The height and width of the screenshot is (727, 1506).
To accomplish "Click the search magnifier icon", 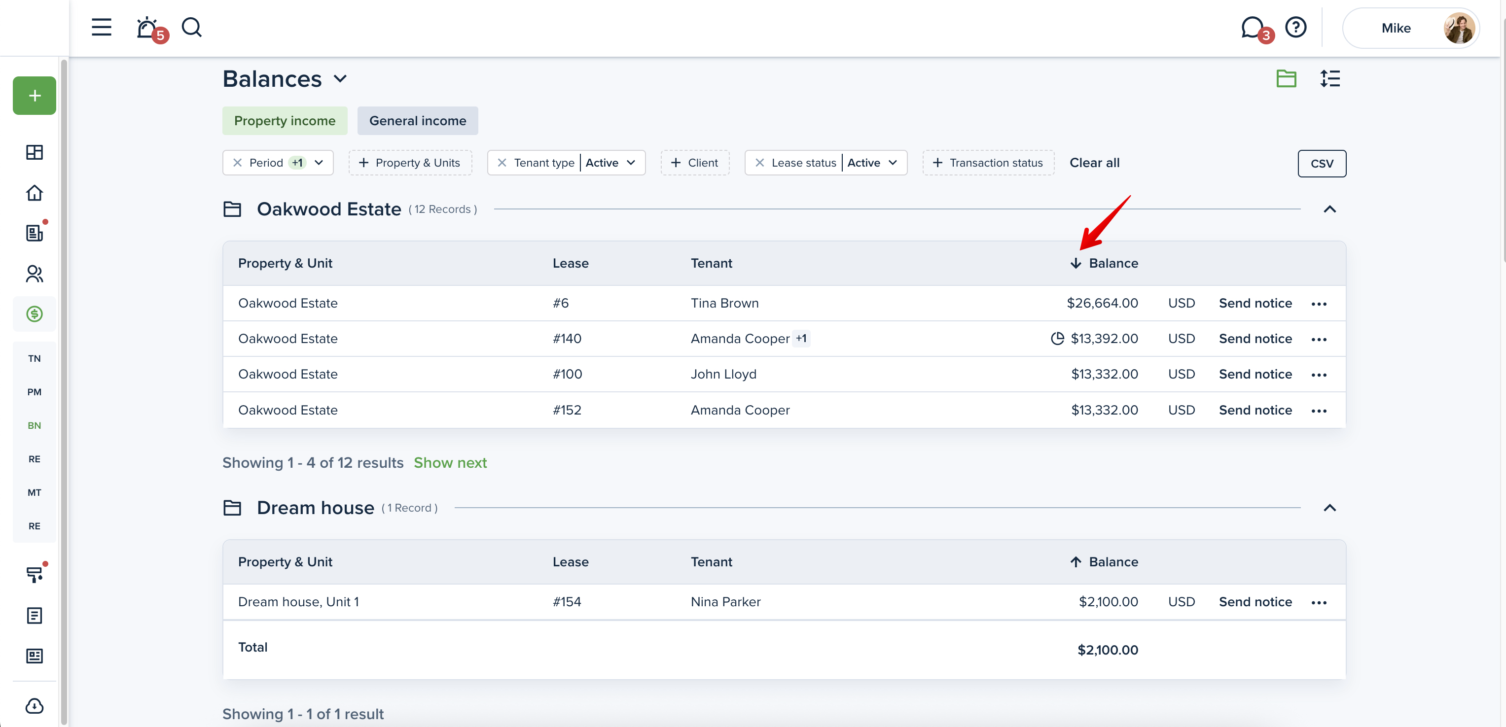I will [191, 28].
